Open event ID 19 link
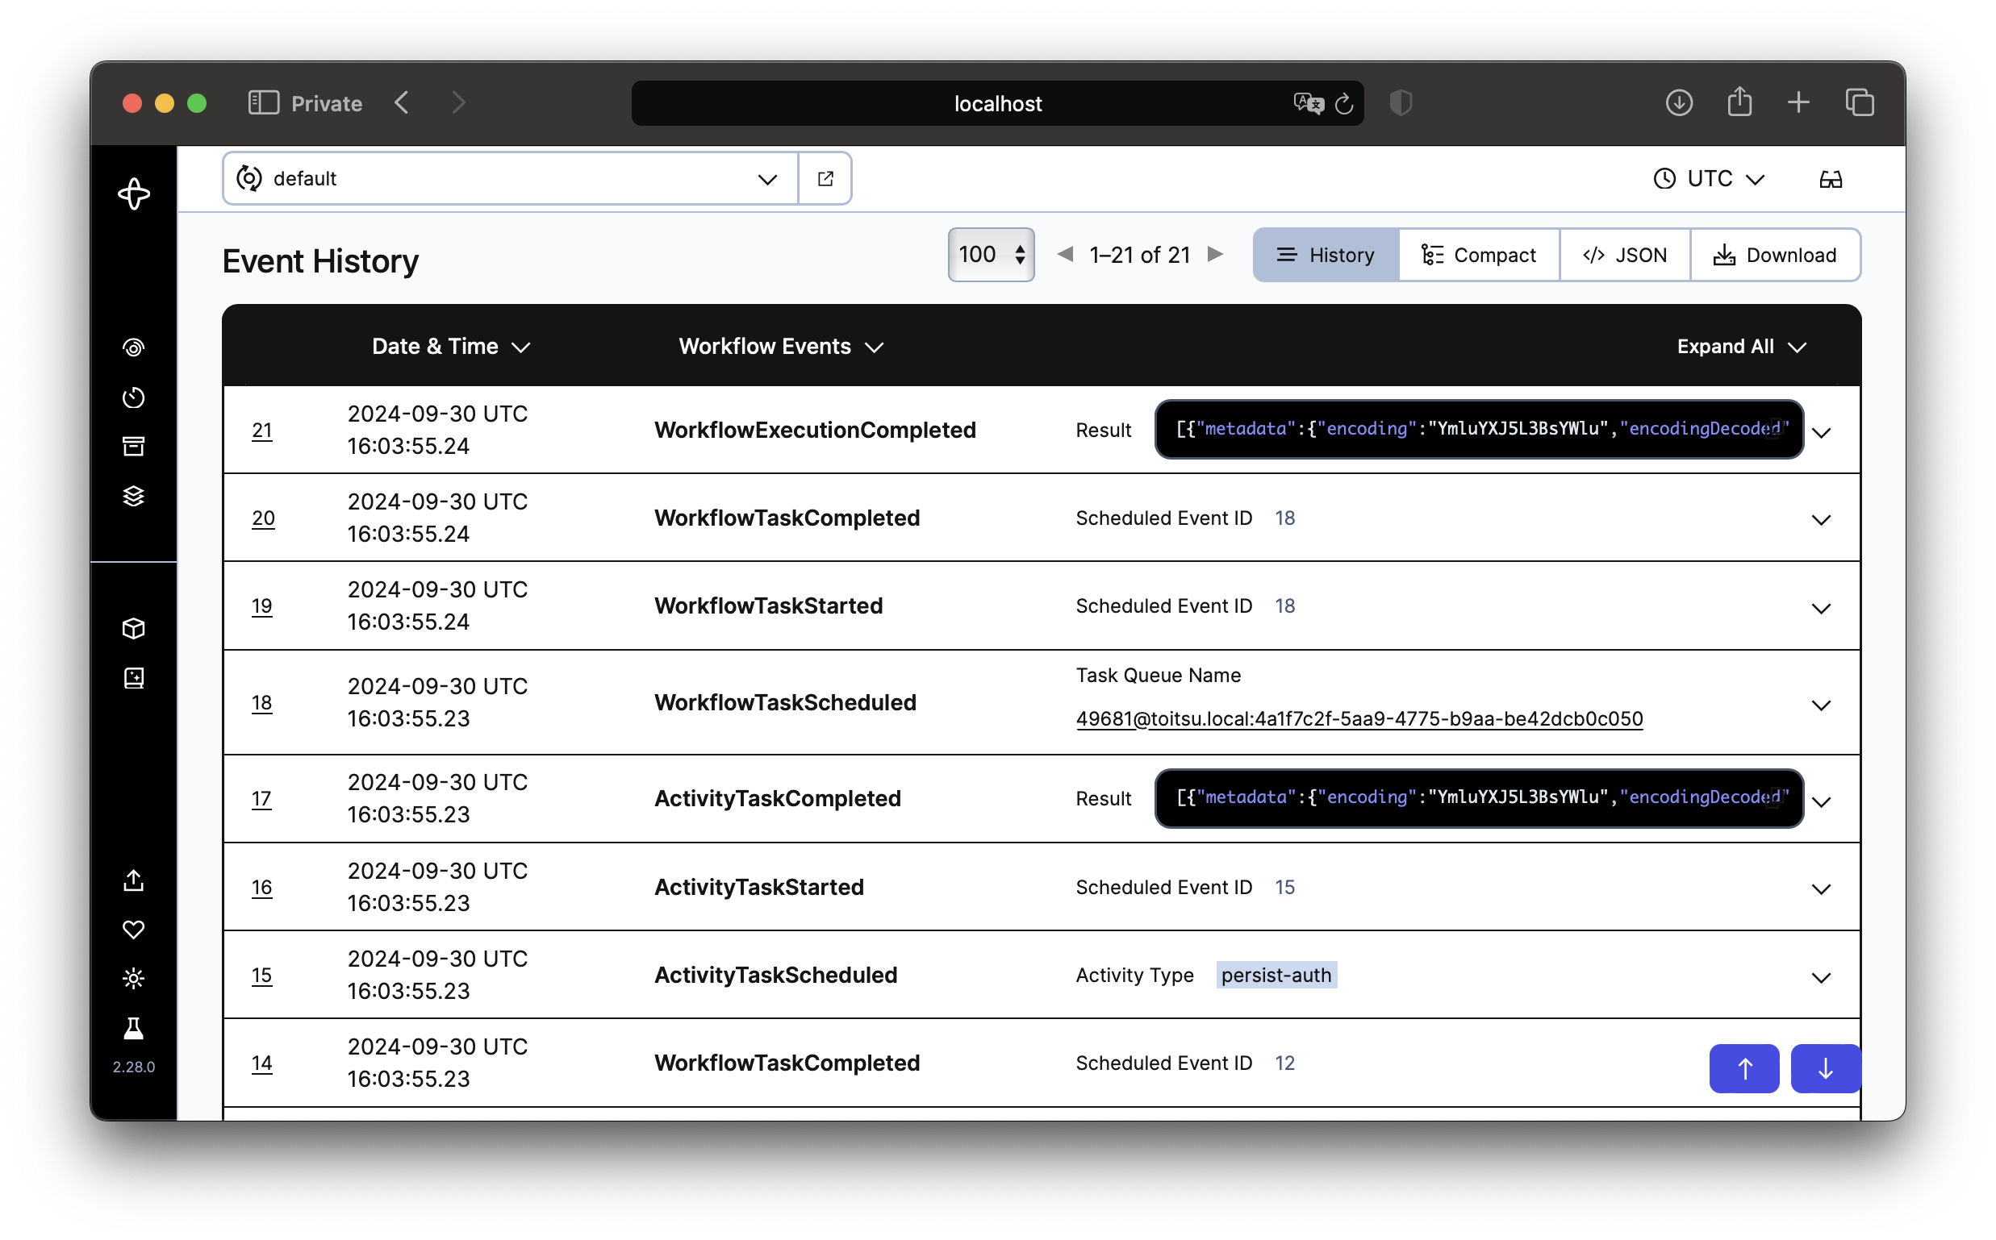Viewport: 1996px width, 1240px height. 263,607
